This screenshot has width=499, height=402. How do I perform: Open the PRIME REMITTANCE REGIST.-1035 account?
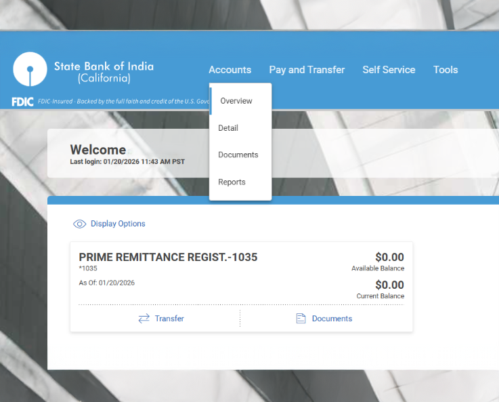click(168, 258)
